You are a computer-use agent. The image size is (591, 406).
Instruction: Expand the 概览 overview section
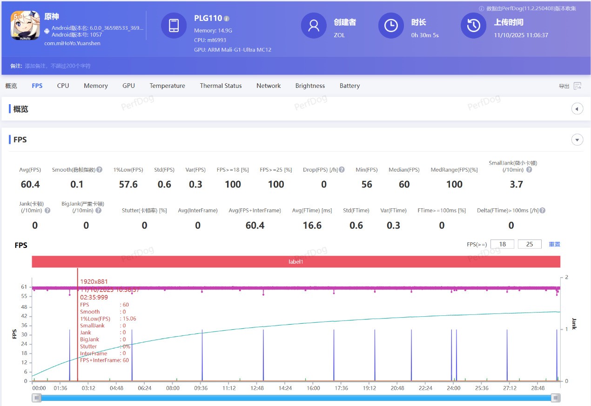[x=577, y=109]
